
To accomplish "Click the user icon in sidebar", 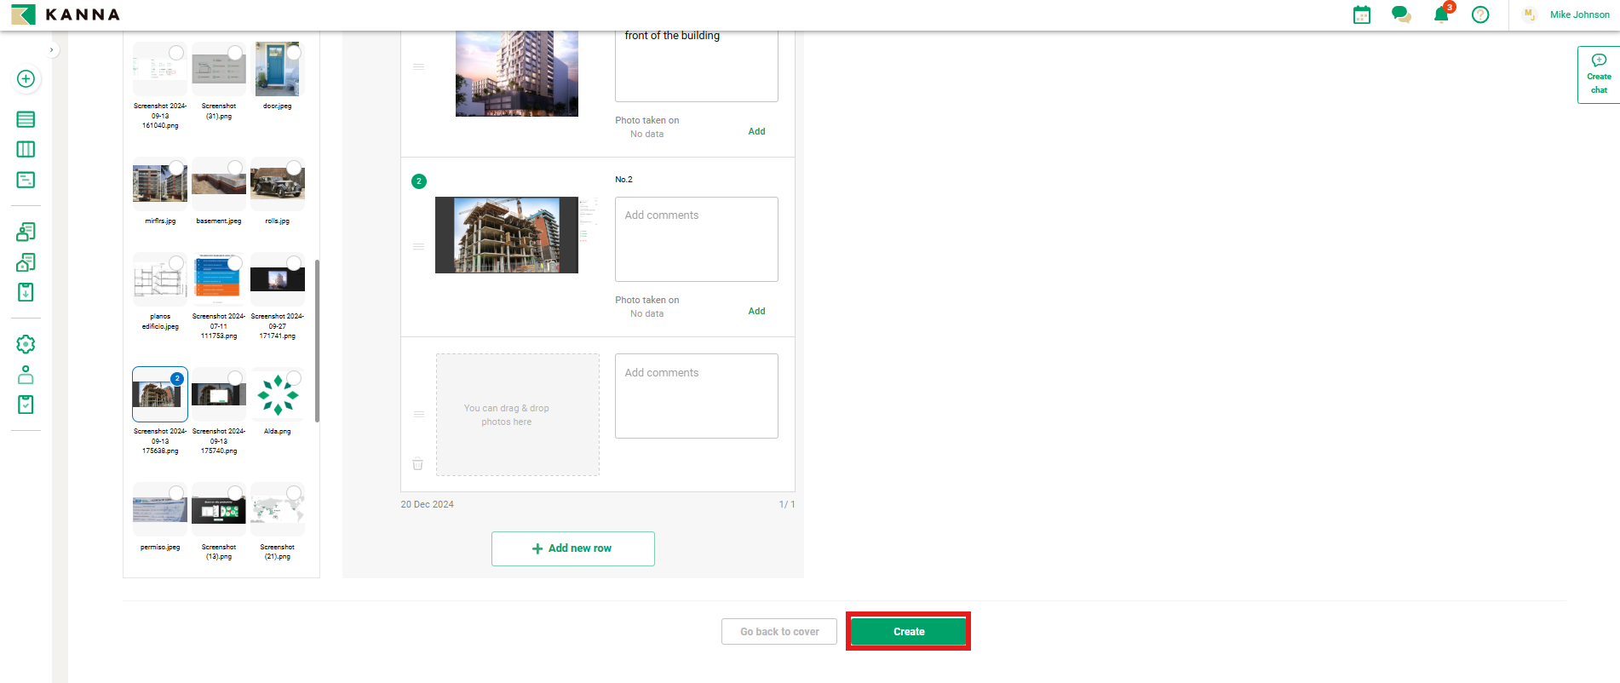I will point(26,375).
